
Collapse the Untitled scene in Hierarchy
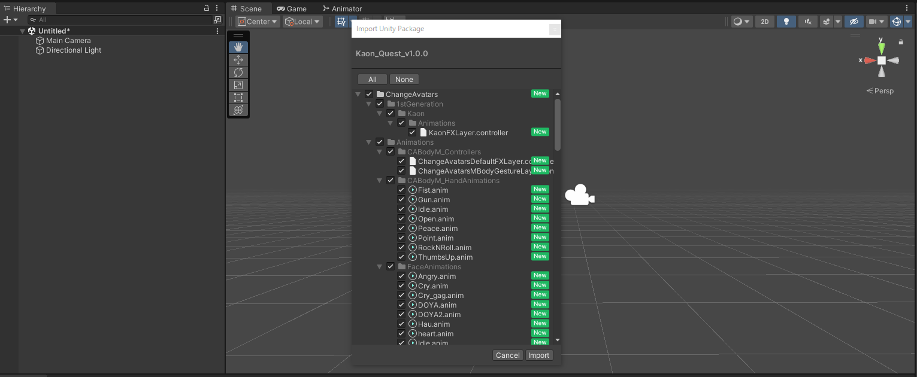point(23,31)
